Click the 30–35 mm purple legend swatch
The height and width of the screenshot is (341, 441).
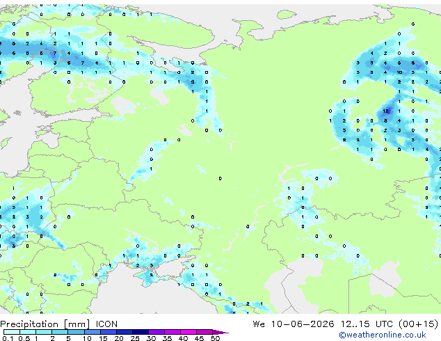pos(157,332)
